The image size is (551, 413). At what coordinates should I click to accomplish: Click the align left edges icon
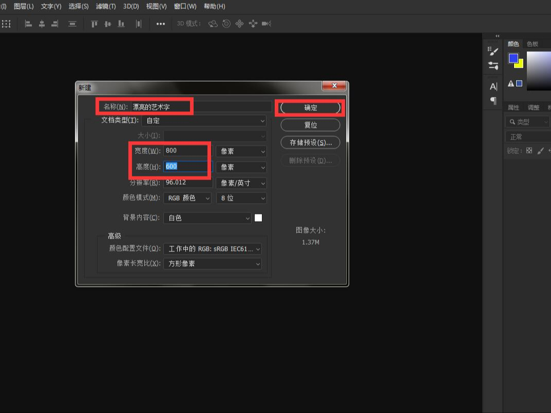pyautogui.click(x=29, y=24)
